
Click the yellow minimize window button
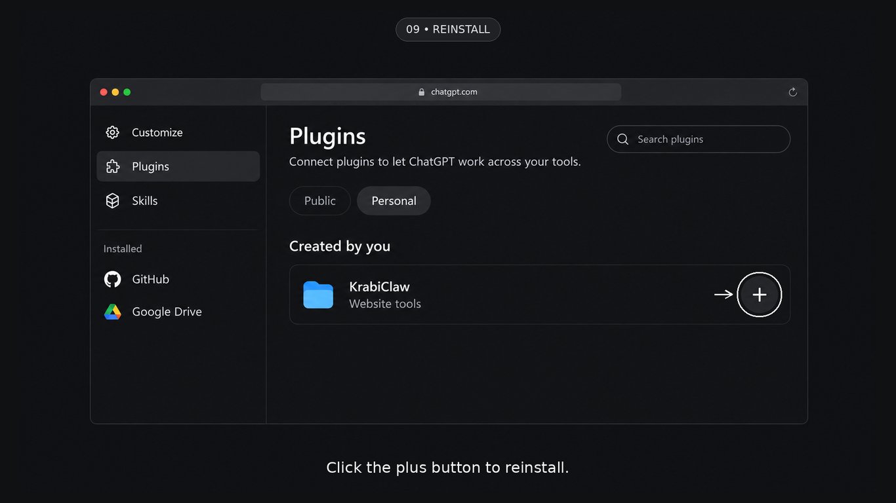115,92
